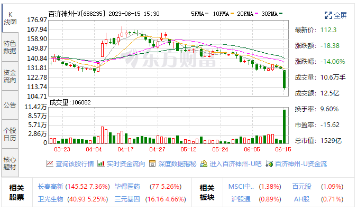Click the tall 06-15 volume bar
This screenshot has width=357, height=222.
284,127
